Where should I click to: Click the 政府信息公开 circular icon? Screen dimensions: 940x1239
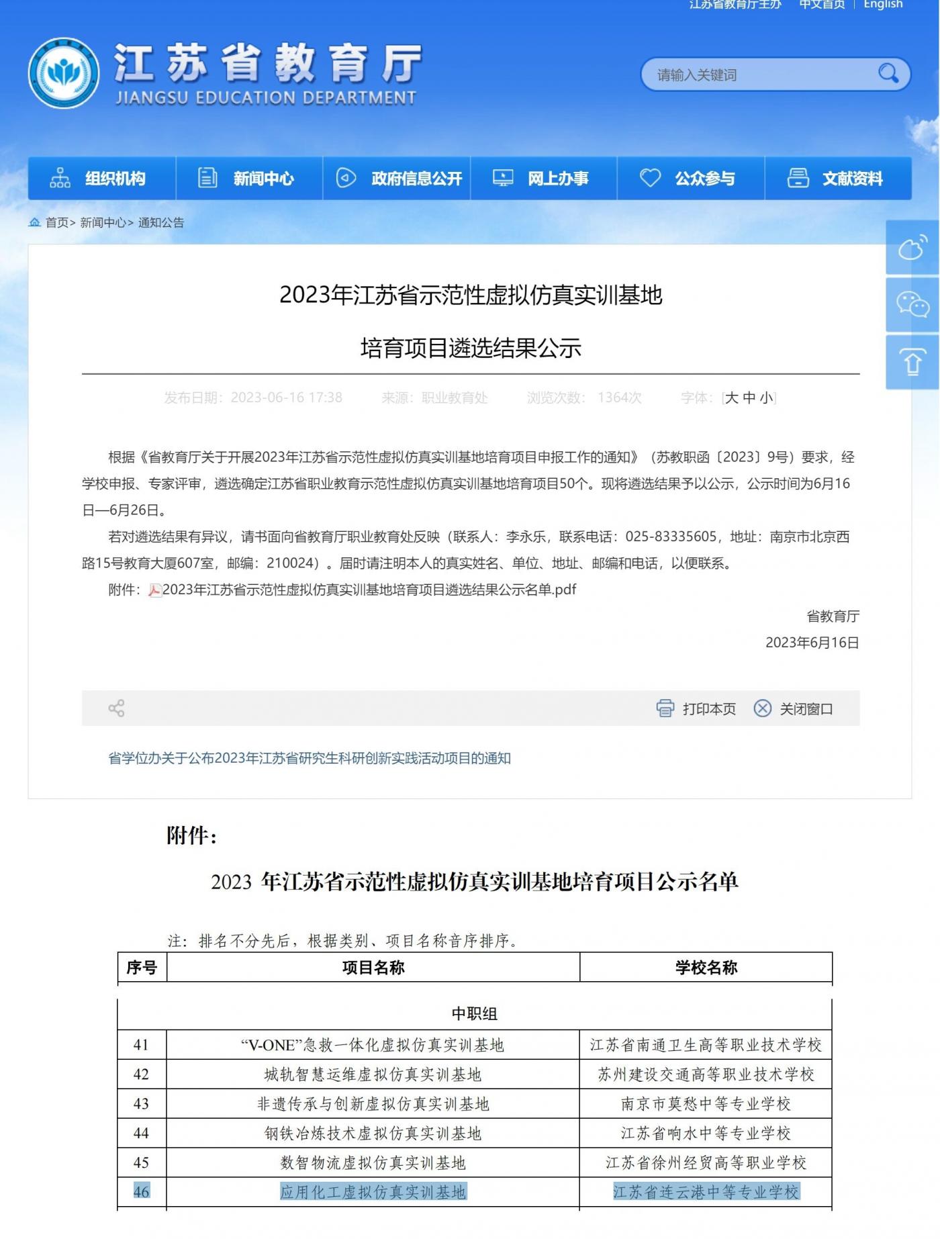tap(346, 178)
